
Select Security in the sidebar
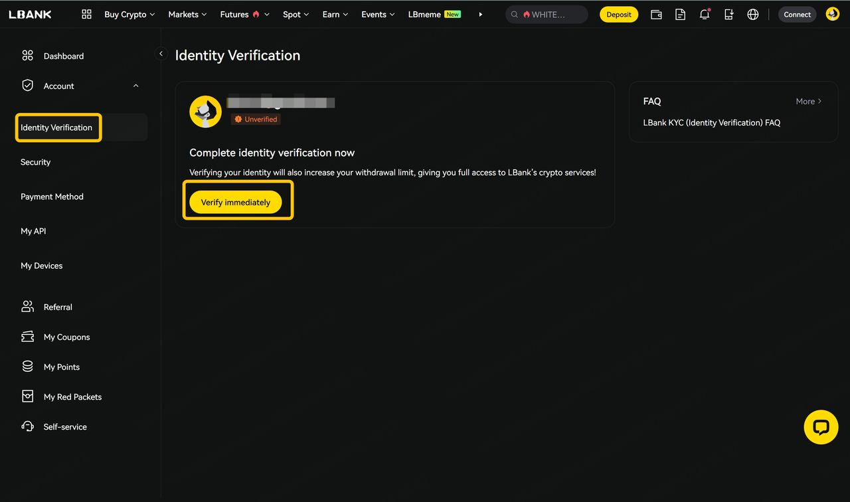tap(36, 162)
